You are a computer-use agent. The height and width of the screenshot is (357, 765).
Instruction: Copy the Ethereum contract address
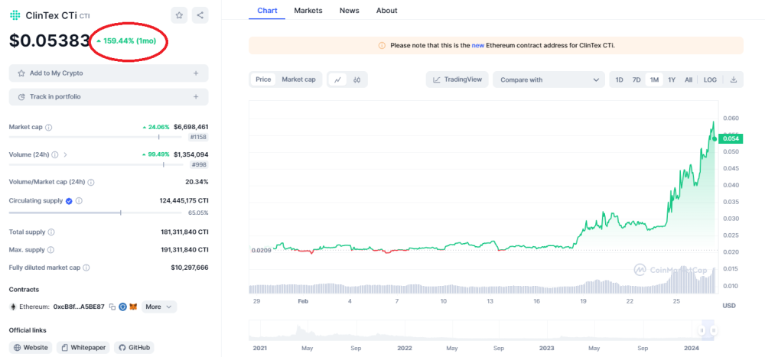pos(112,307)
